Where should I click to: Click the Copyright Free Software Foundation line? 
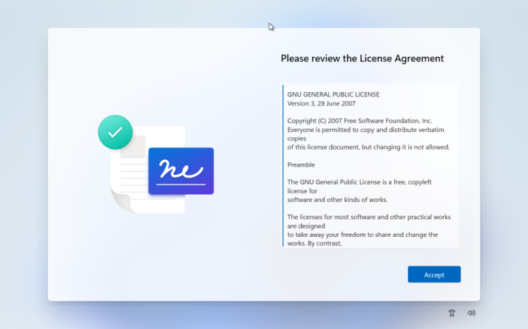click(359, 120)
